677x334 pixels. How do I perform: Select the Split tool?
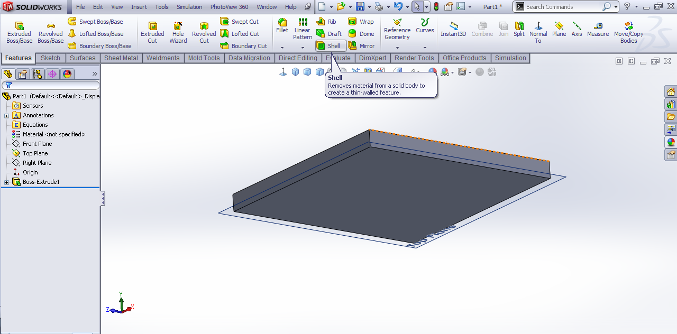pos(519,30)
